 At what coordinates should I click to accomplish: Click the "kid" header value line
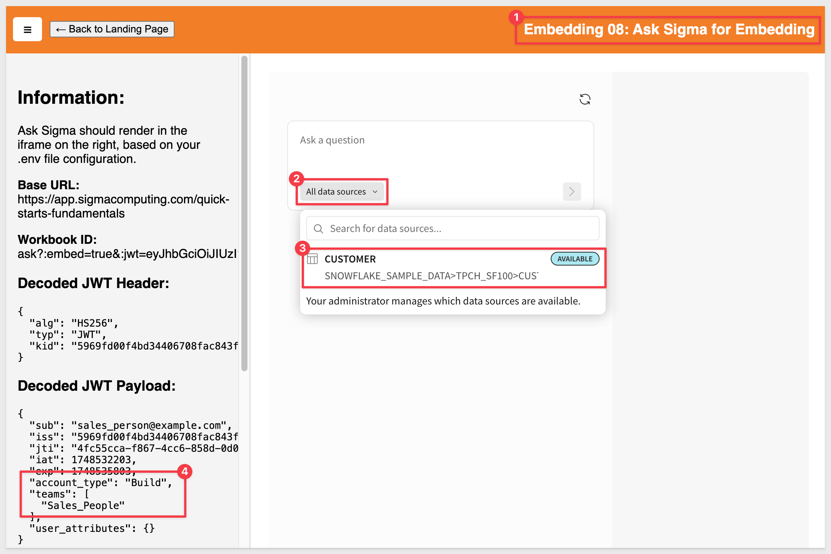click(134, 346)
